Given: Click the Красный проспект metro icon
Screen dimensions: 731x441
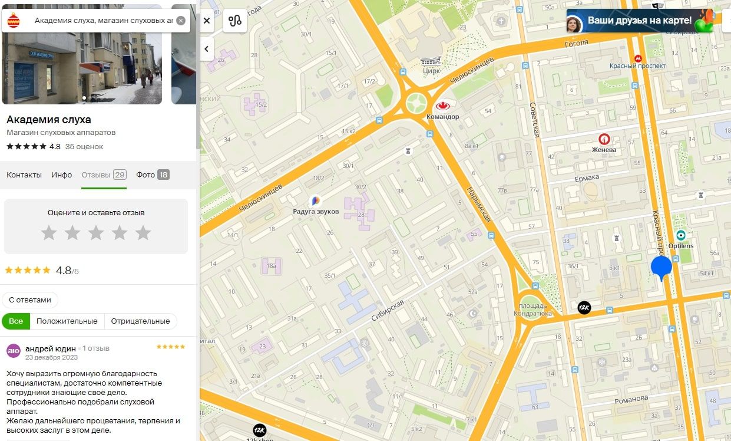Looking at the screenshot, I should [x=637, y=58].
